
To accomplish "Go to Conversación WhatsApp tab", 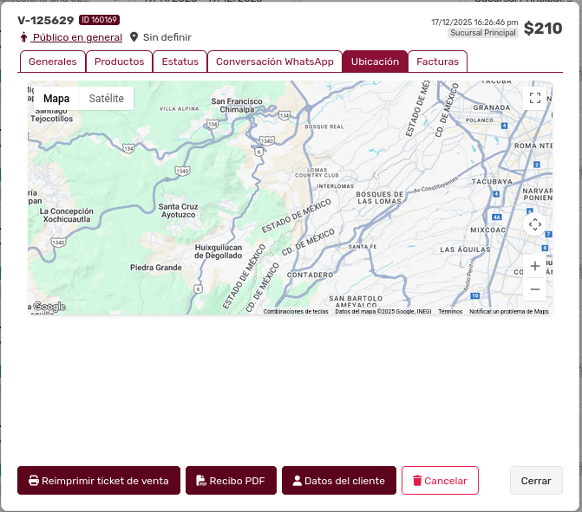I will coord(274,62).
